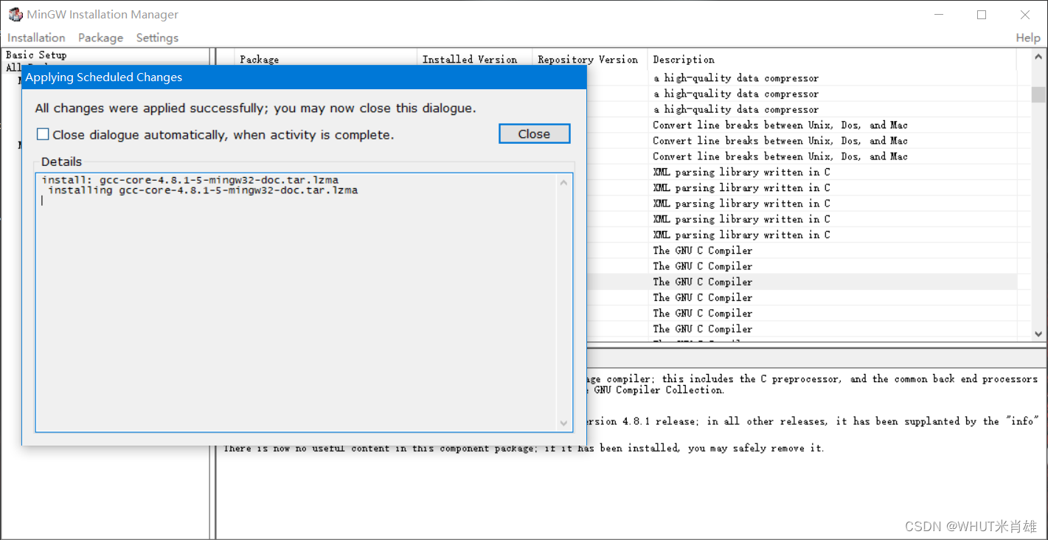Open the Settings menu
Viewport: 1048px width, 540px height.
coord(157,38)
